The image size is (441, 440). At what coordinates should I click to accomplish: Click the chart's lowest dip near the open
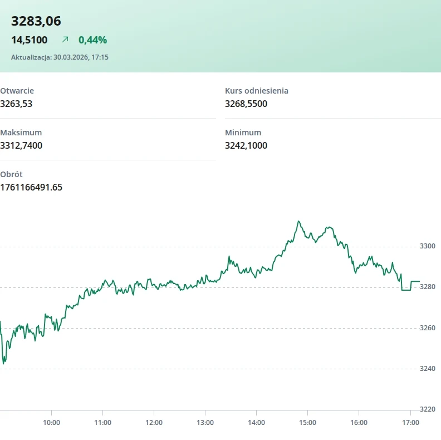pos(4,363)
